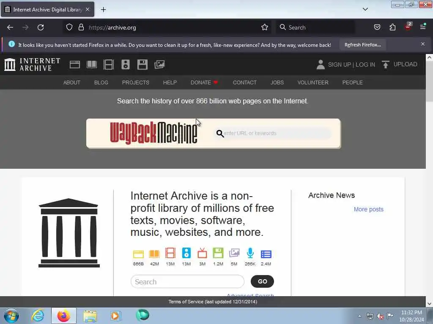Open the Video film icon in top navigation
The width and height of the screenshot is (433, 324).
click(x=109, y=65)
